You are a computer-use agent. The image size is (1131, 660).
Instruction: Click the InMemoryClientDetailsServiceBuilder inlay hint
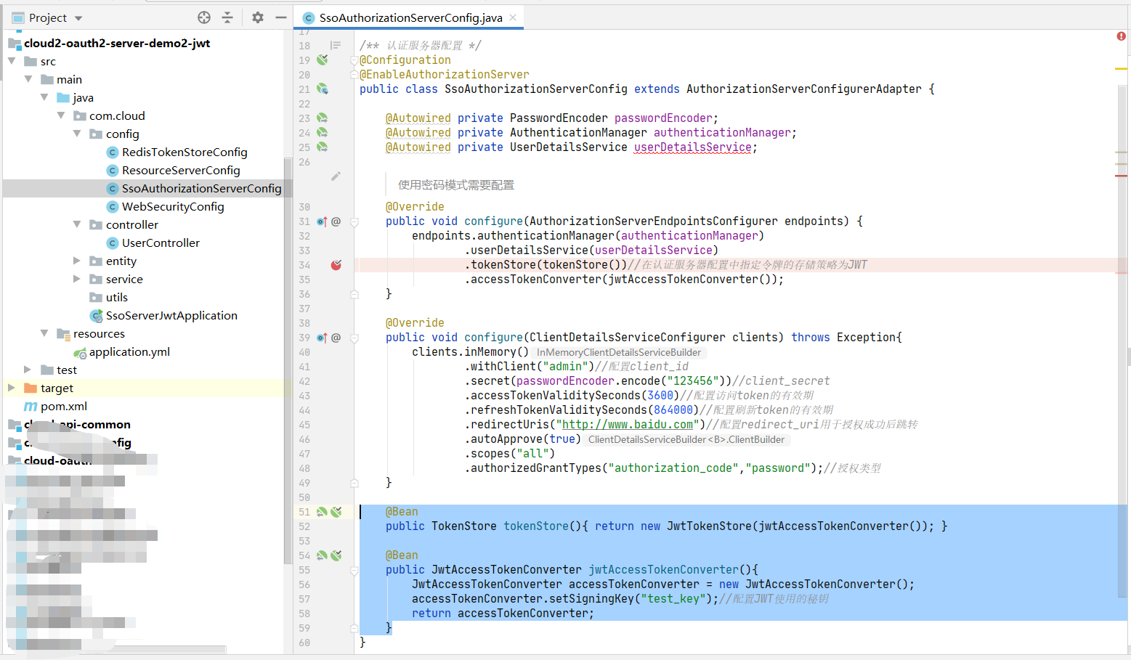(619, 352)
